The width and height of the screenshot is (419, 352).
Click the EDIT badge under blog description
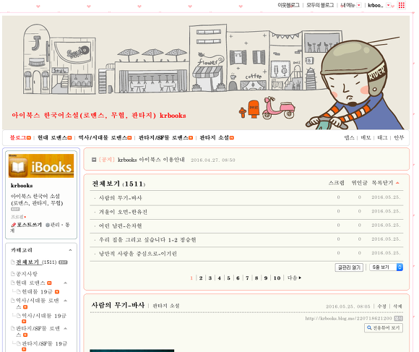[x=15, y=209]
